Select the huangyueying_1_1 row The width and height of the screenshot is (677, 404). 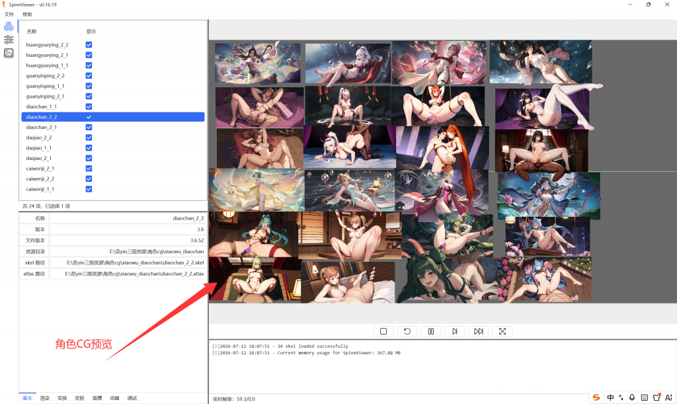[x=112, y=65]
